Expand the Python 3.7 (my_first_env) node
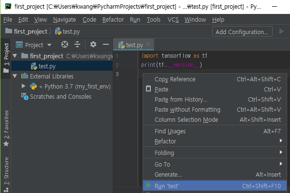 pyautogui.click(x=23, y=86)
